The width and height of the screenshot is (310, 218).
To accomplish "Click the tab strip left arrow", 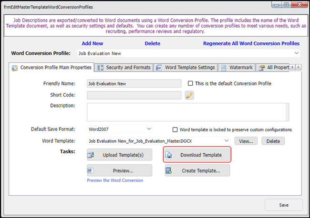I will [292, 67].
